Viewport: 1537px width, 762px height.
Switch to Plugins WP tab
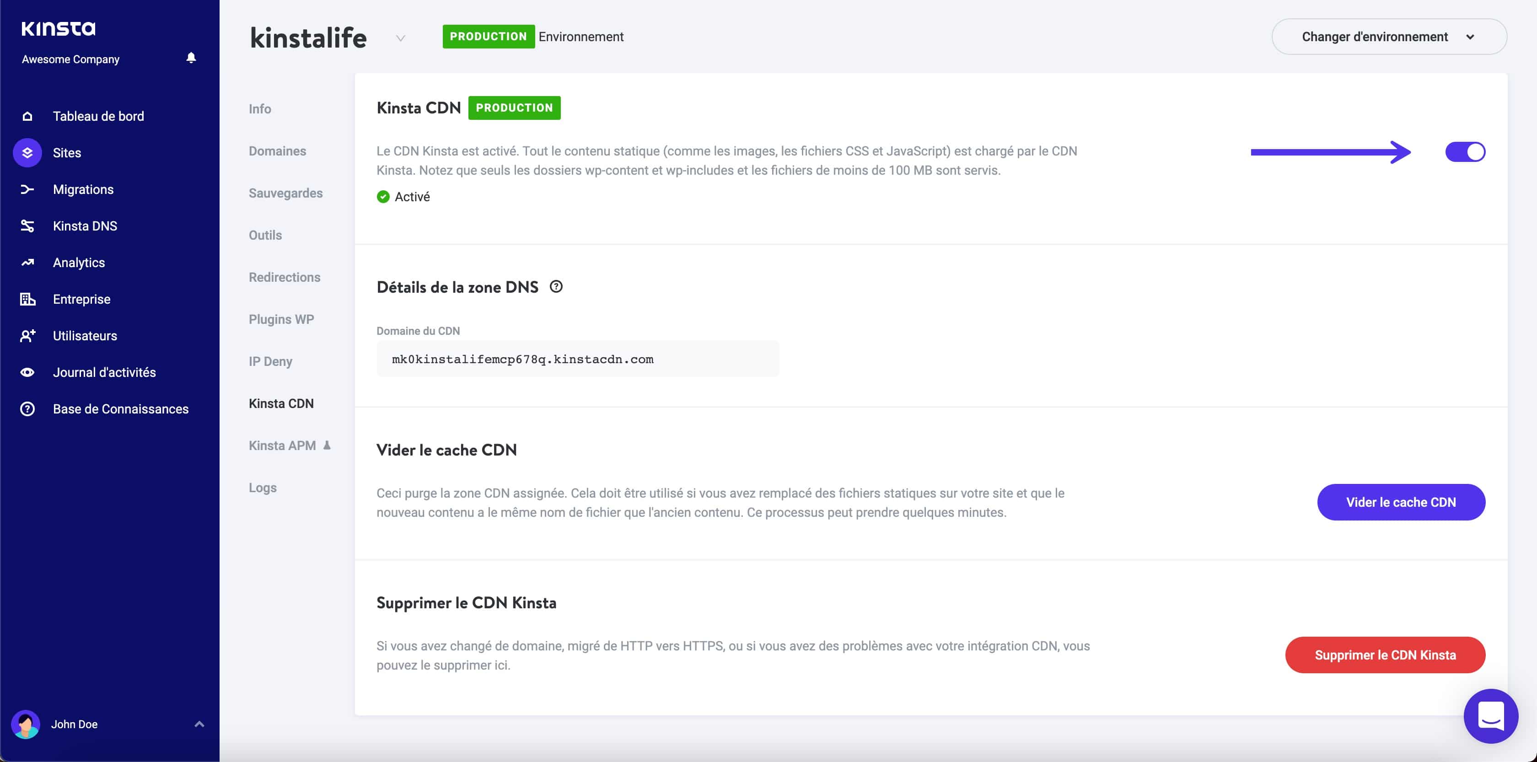281,319
